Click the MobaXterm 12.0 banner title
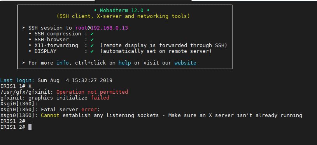The image size is (317, 145). coord(121,10)
